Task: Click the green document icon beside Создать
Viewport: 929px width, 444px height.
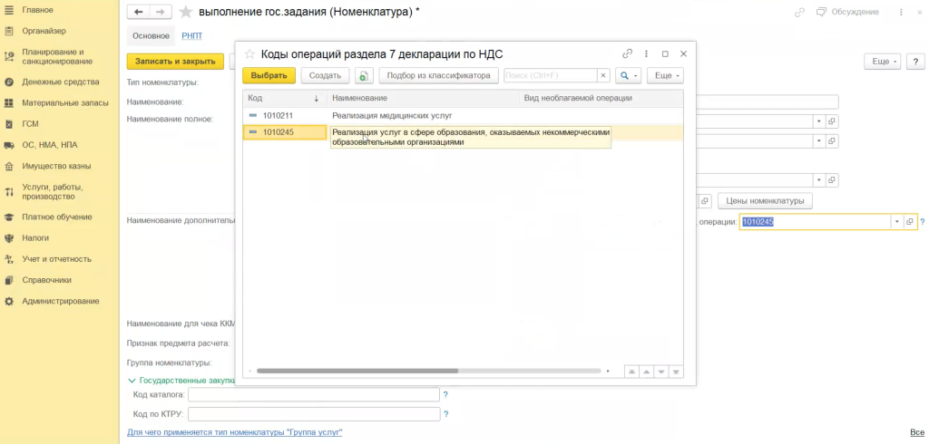Action: 364,76
